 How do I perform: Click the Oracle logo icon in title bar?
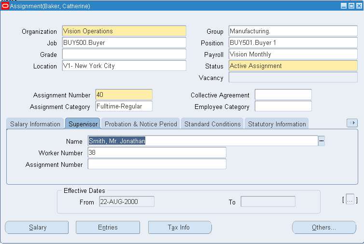[x=5, y=6]
